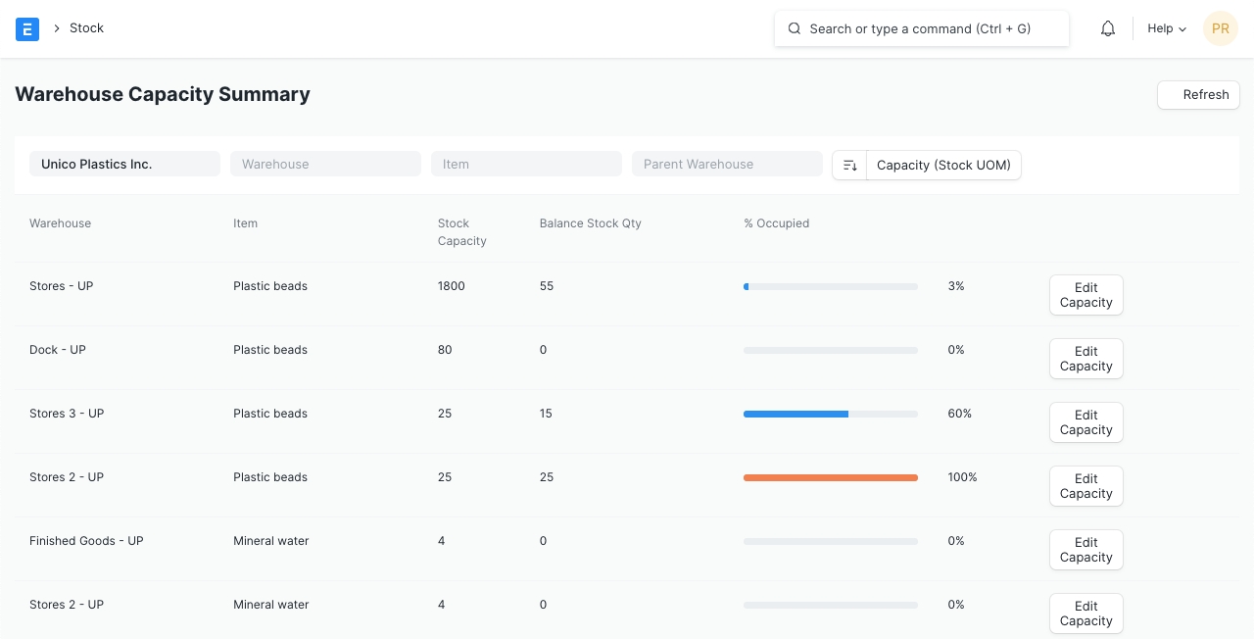The height and width of the screenshot is (639, 1254).
Task: Click the PR user avatar
Action: coord(1220,29)
